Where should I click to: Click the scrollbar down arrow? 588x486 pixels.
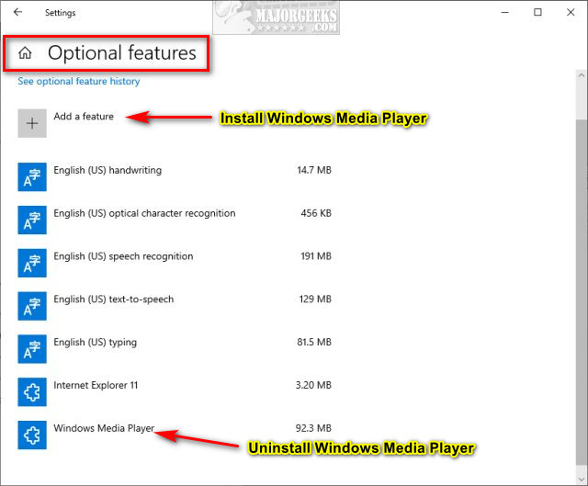click(582, 480)
